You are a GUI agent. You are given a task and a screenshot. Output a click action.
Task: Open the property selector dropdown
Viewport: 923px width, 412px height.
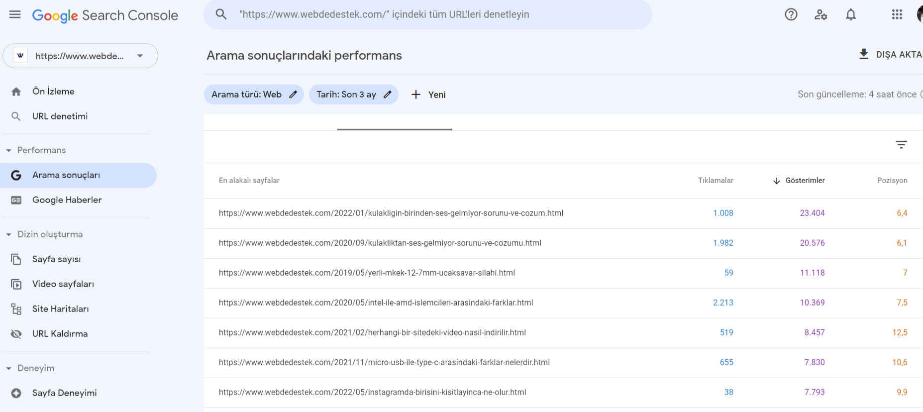(81, 56)
